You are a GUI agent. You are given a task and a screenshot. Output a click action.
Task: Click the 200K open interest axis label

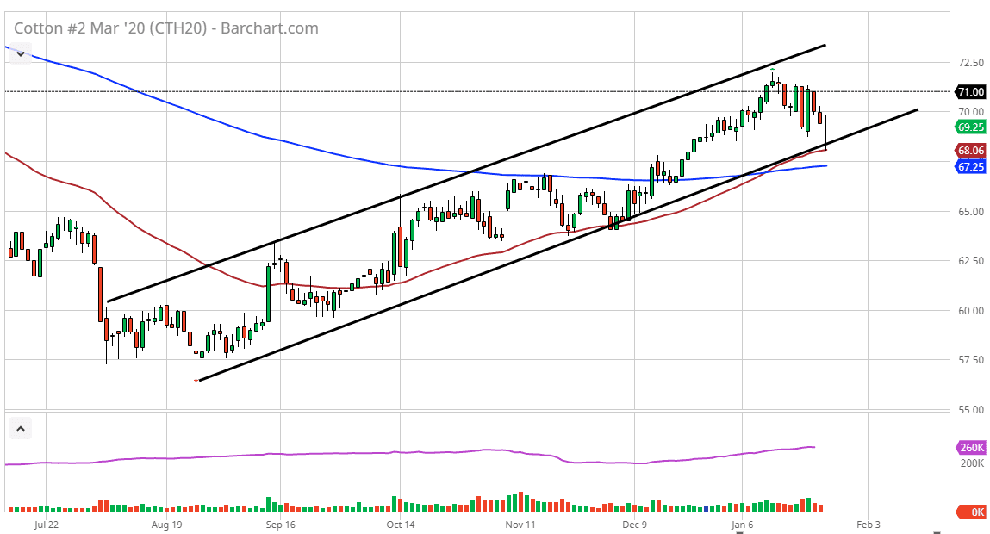tap(972, 463)
